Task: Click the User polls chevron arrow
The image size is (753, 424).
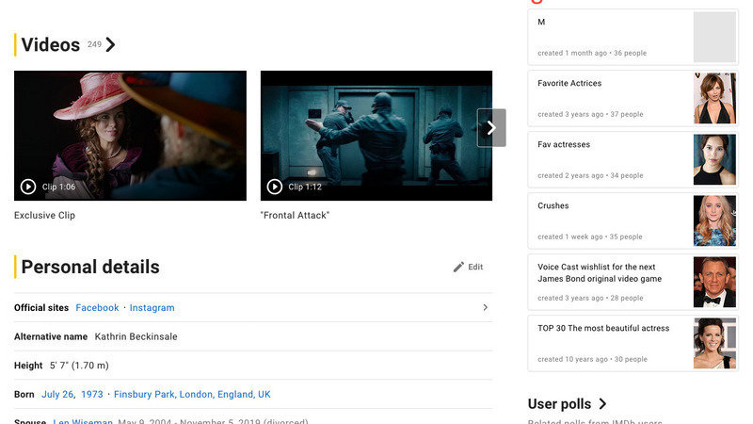Action: pyautogui.click(x=602, y=404)
